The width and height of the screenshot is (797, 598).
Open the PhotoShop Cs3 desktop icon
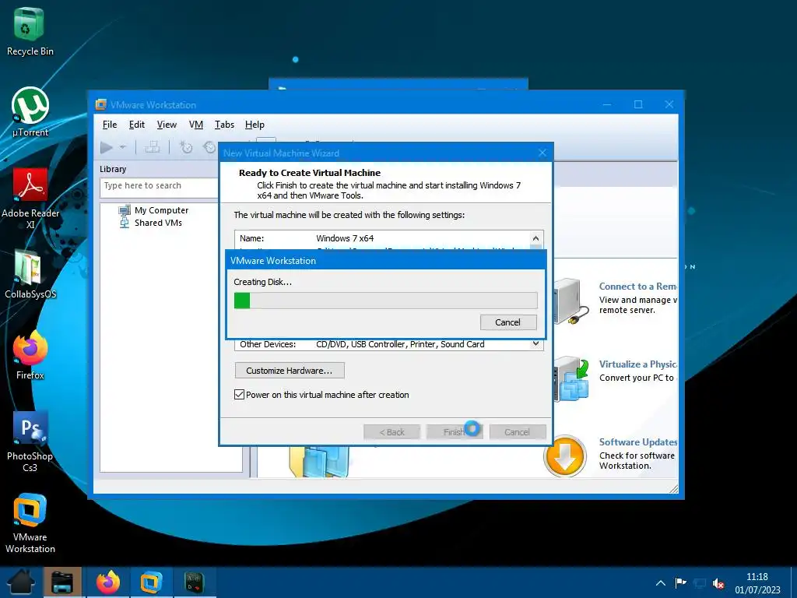30,441
